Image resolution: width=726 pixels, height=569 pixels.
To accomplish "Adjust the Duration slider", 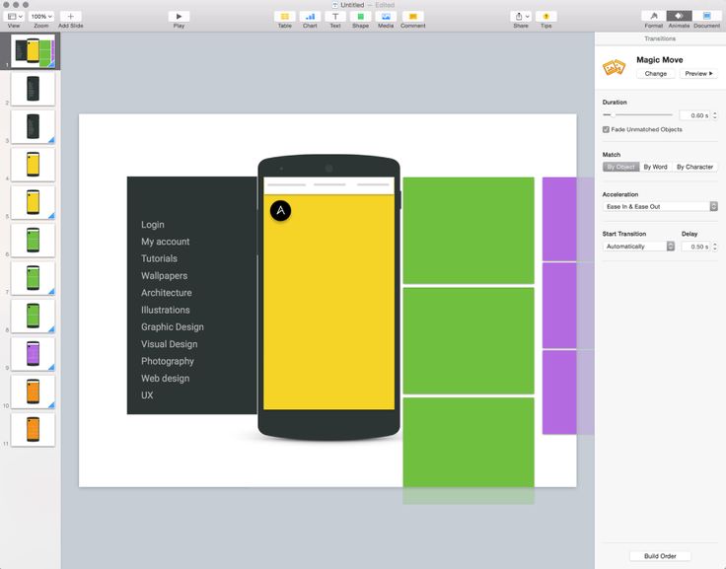I will click(x=637, y=114).
